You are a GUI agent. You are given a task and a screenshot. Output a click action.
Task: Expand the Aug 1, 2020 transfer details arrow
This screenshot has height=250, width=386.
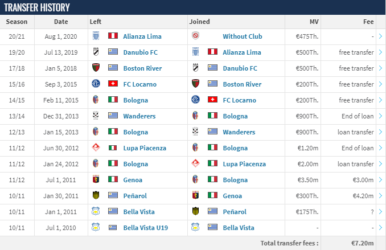[x=380, y=36]
